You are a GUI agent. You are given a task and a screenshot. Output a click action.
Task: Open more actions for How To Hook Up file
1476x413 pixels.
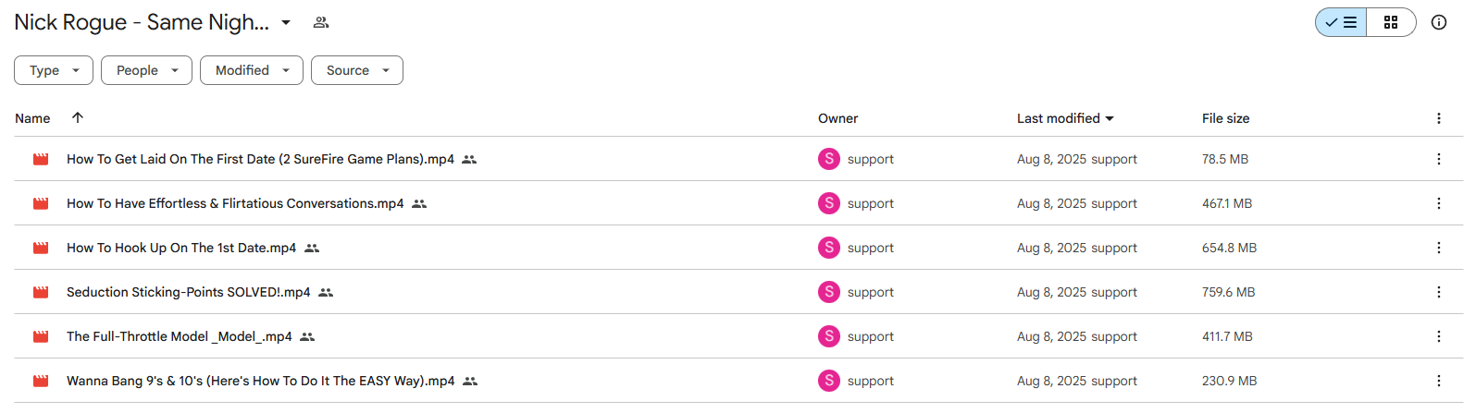[x=1438, y=248]
